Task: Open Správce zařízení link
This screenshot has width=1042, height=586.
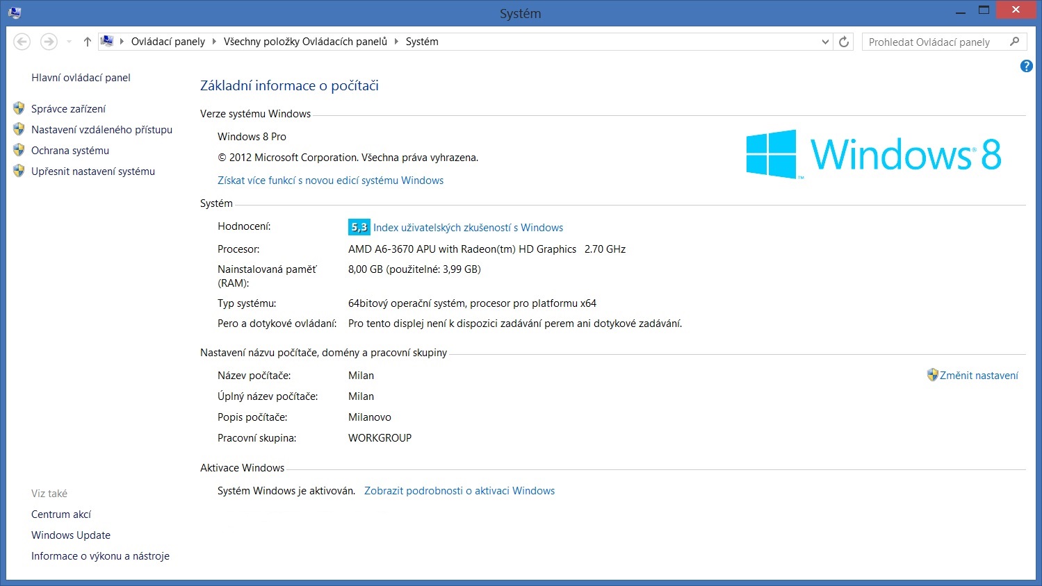Action: (x=68, y=109)
